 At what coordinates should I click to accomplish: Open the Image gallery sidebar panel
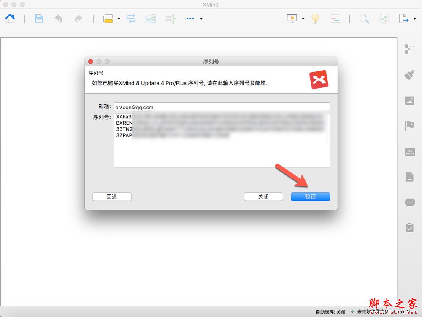pos(409,101)
